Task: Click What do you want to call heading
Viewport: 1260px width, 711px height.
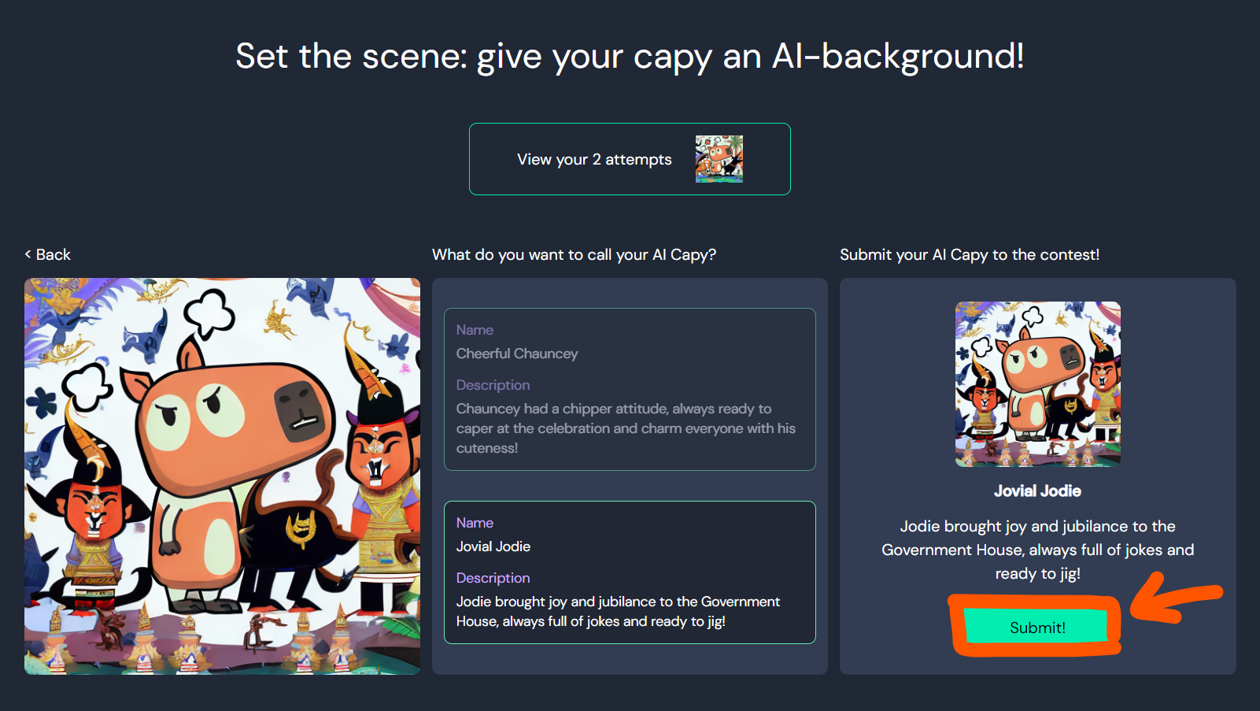Action: 574,254
